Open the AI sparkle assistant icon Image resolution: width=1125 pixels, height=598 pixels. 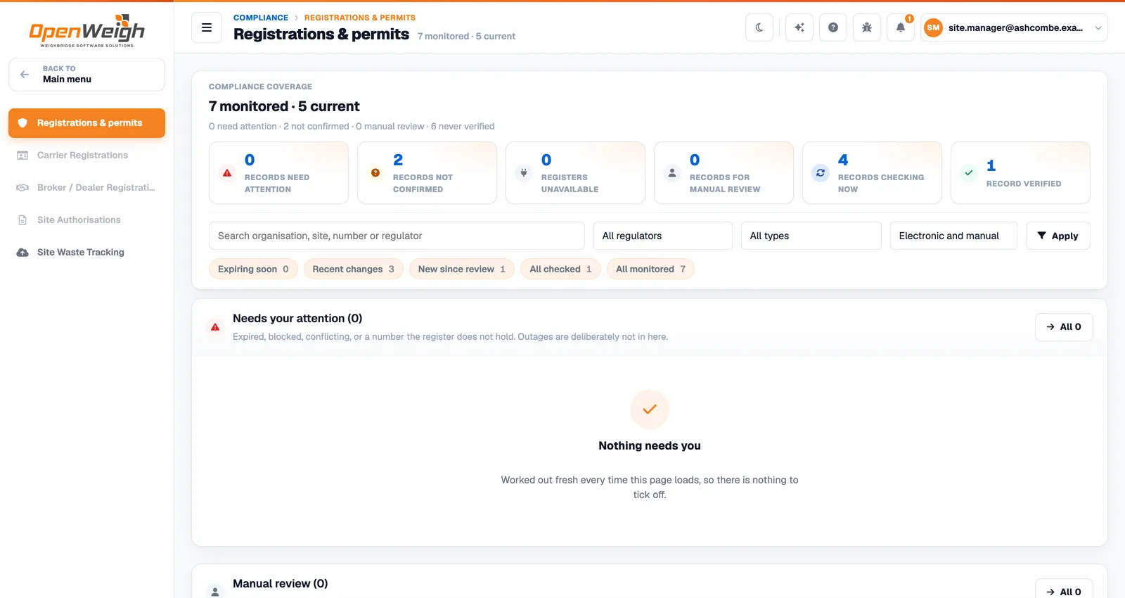click(x=799, y=27)
